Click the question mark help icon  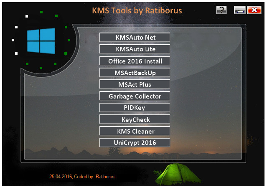click(x=221, y=10)
